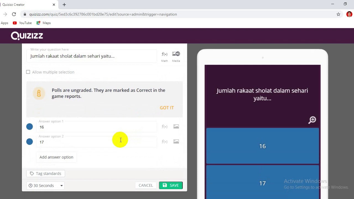Screen dimensions: 354x199
Task: Reload the page
Action: coord(14,14)
